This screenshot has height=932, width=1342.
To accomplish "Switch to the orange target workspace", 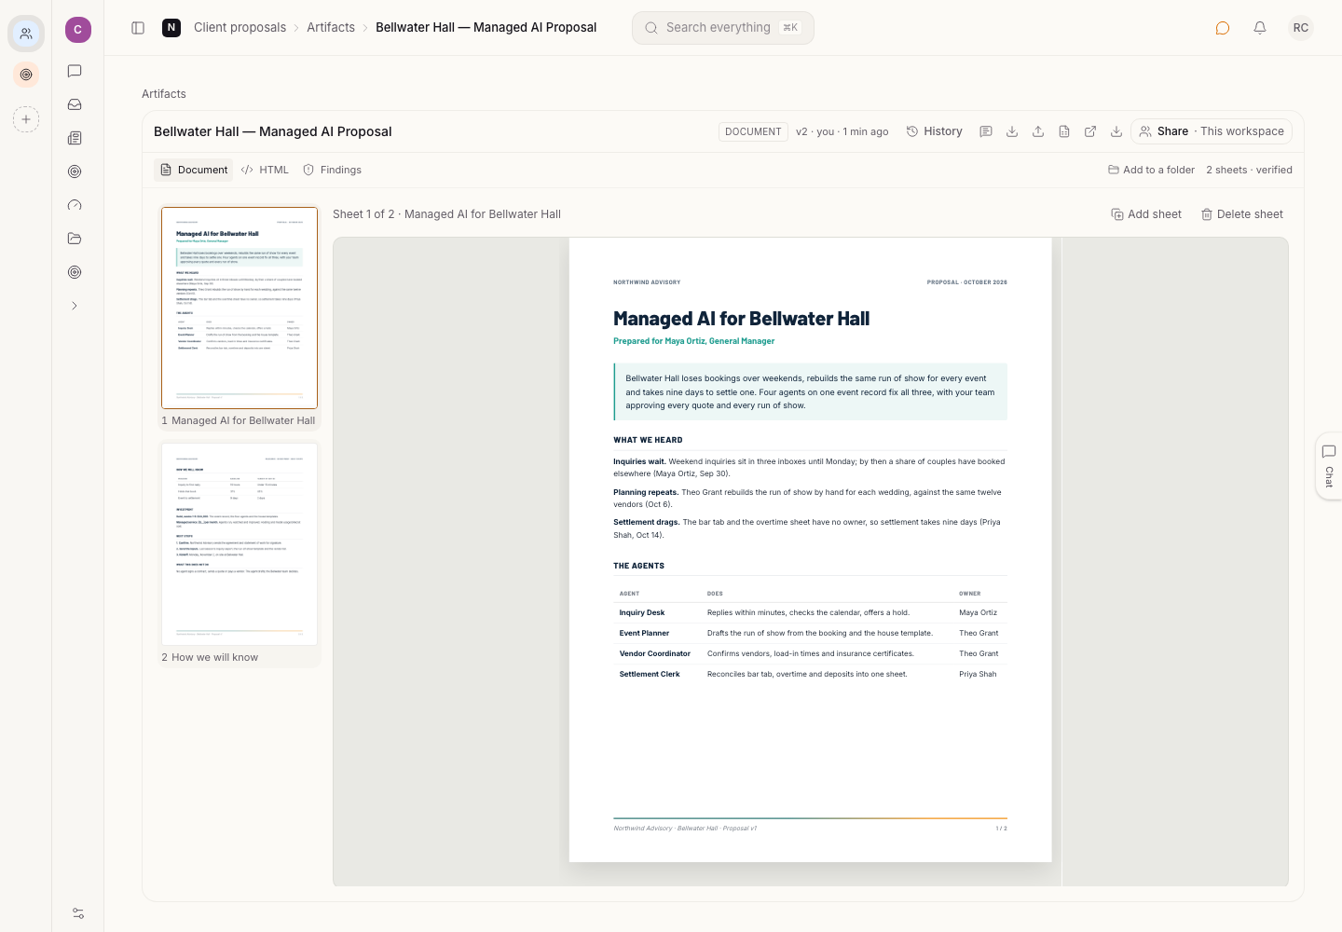I will pyautogui.click(x=26, y=75).
